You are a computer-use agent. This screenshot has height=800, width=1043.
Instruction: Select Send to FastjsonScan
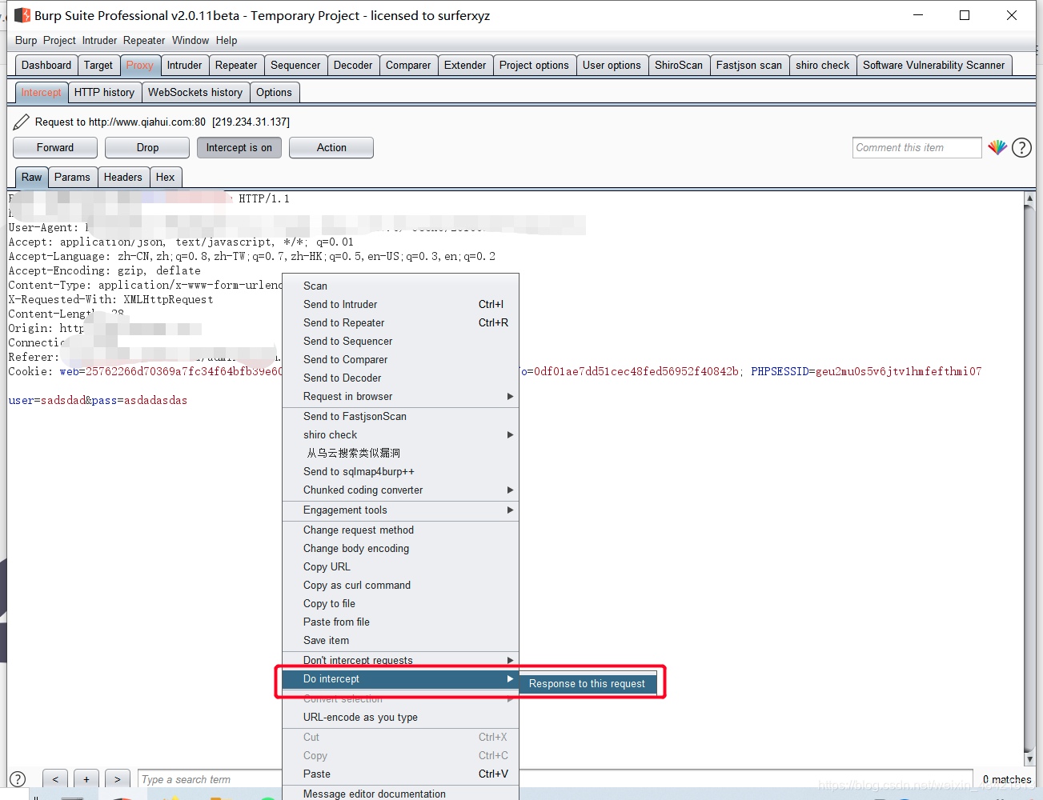point(400,416)
